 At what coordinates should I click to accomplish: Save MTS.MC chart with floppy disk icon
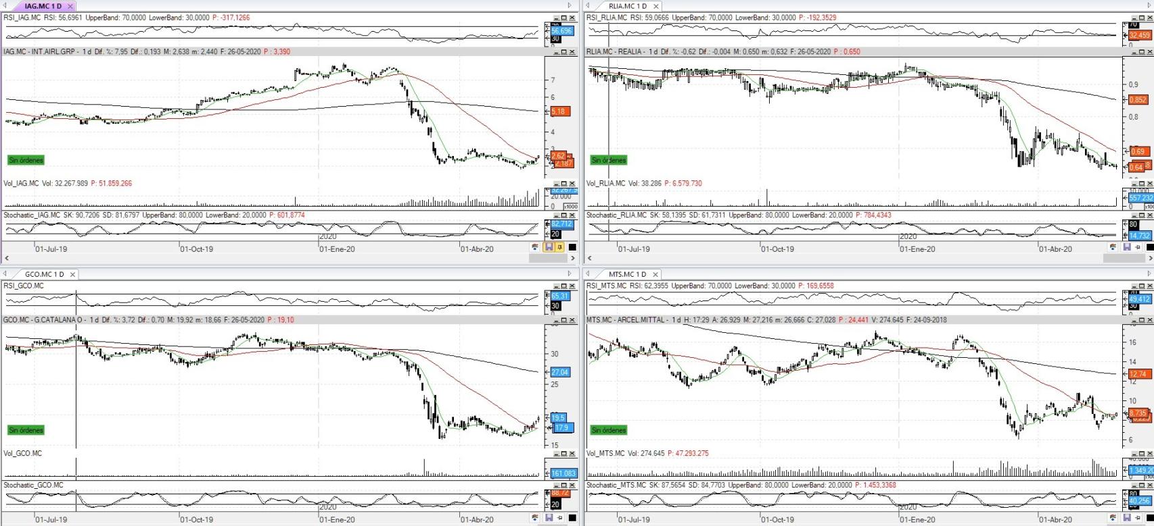tap(1127, 517)
